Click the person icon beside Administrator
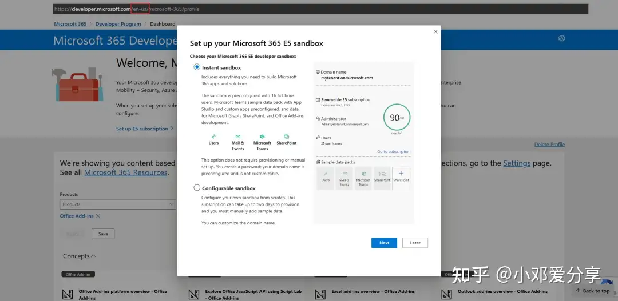 point(318,118)
